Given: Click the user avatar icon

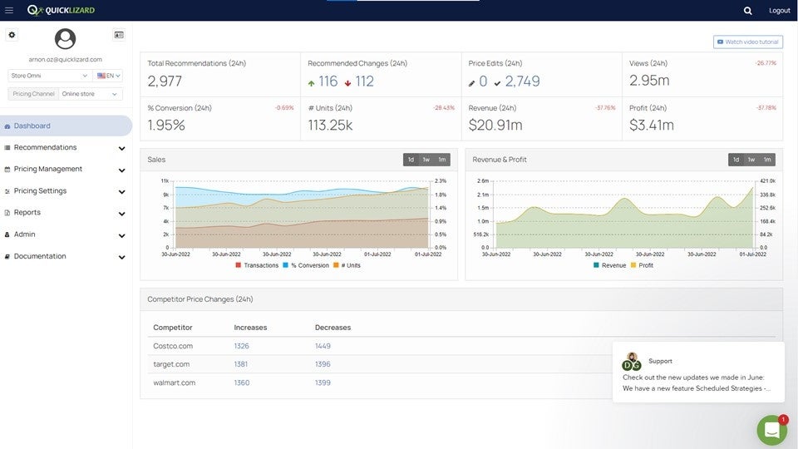Looking at the screenshot, I should tap(65, 39).
